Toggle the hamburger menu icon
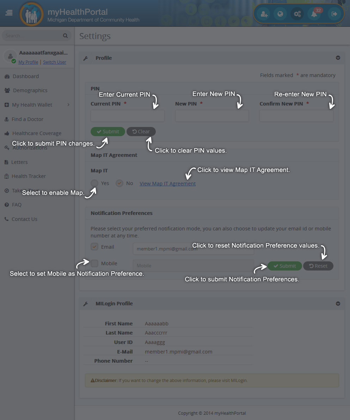 click(x=9, y=13)
